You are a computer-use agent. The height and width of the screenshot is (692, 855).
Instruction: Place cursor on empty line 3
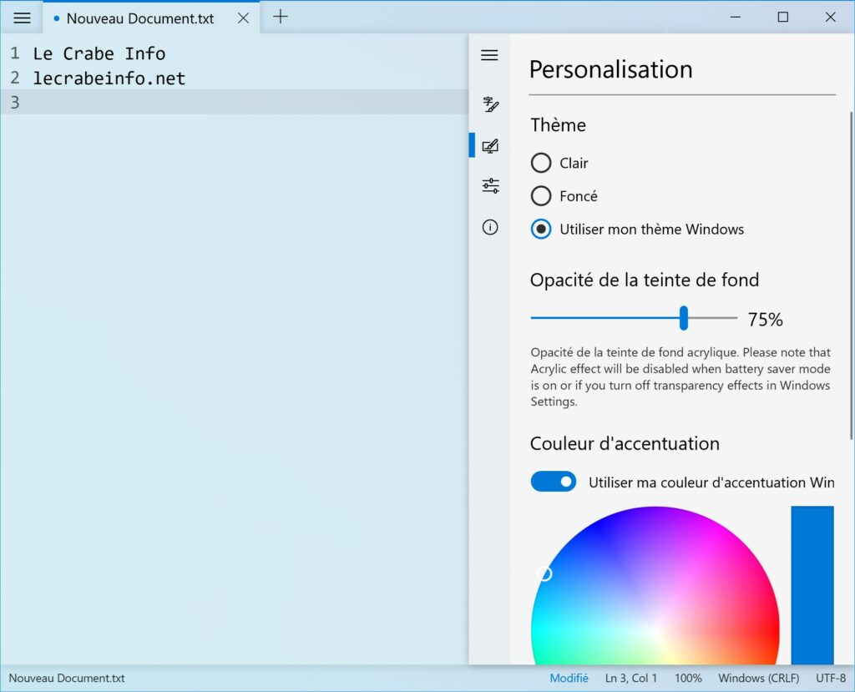235,102
